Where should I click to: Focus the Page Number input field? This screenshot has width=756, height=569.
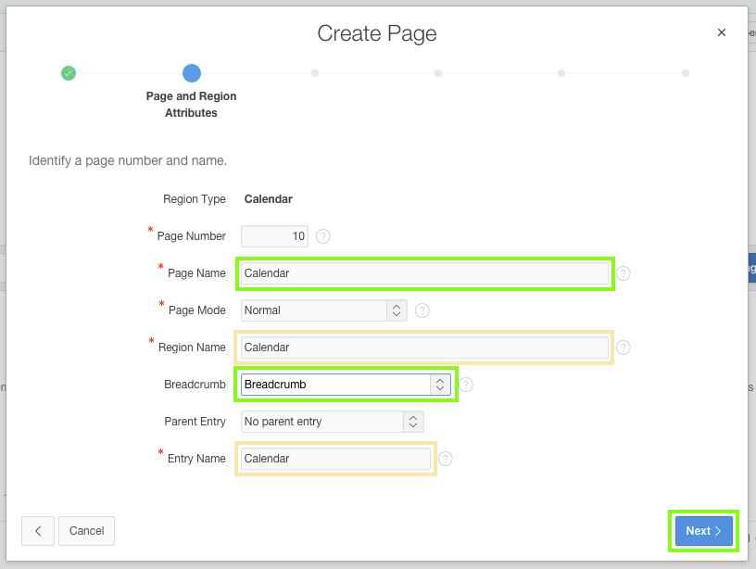point(274,236)
